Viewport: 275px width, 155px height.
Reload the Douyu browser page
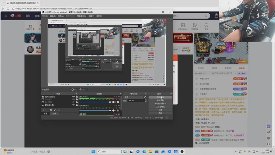(8, 8)
